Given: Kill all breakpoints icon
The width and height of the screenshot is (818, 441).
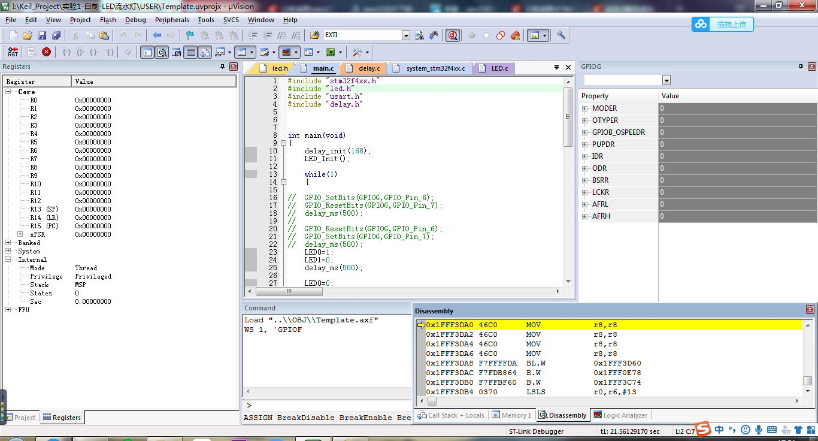Looking at the screenshot, I should (515, 35).
